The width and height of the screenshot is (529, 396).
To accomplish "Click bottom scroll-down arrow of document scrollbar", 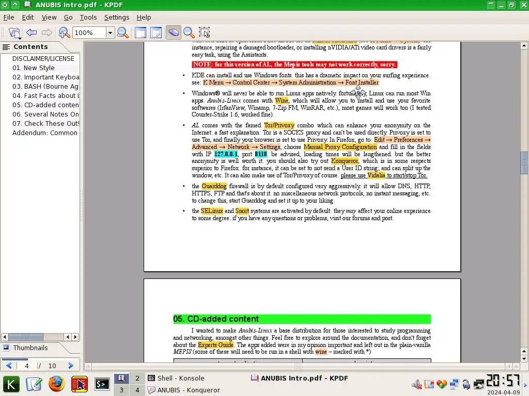I will (524, 359).
